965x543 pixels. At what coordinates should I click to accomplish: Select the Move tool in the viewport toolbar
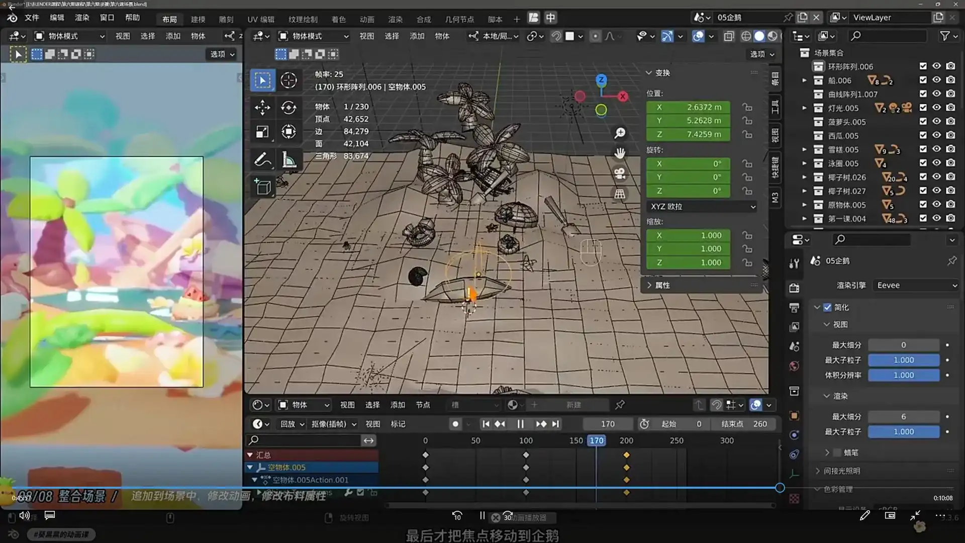[262, 108]
